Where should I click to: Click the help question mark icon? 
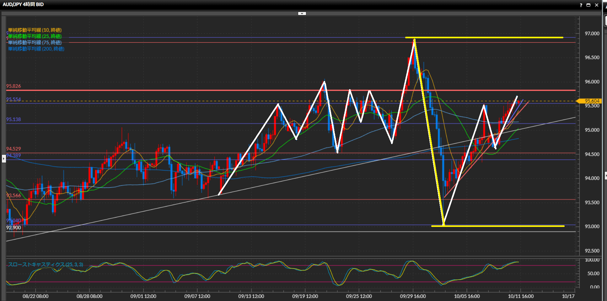pyautogui.click(x=581, y=5)
